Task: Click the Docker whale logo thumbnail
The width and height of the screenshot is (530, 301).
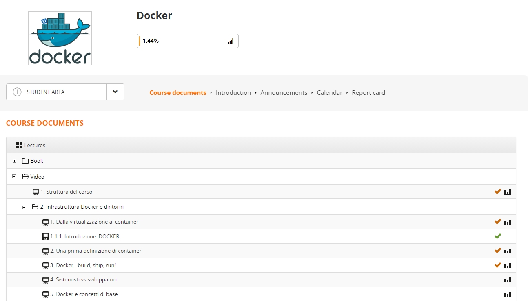Action: tap(60, 38)
